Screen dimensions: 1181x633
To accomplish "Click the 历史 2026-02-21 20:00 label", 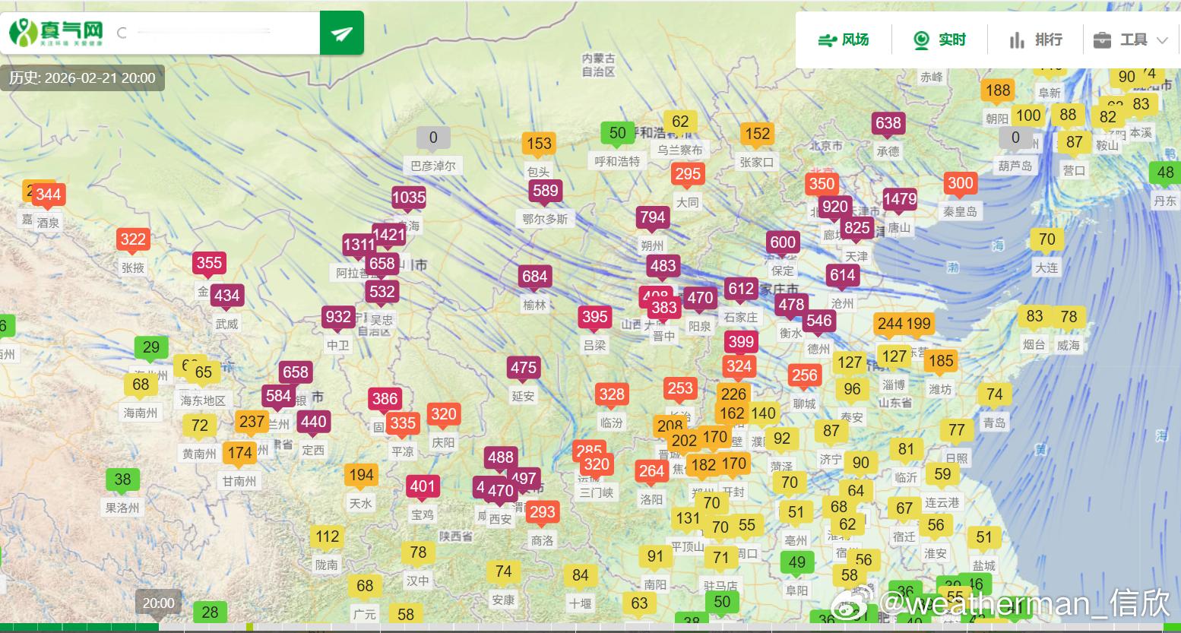I will coord(81,78).
